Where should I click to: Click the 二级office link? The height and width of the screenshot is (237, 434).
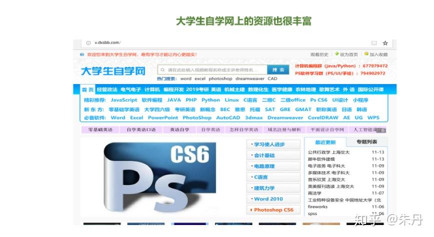pyautogui.click(x=293, y=100)
